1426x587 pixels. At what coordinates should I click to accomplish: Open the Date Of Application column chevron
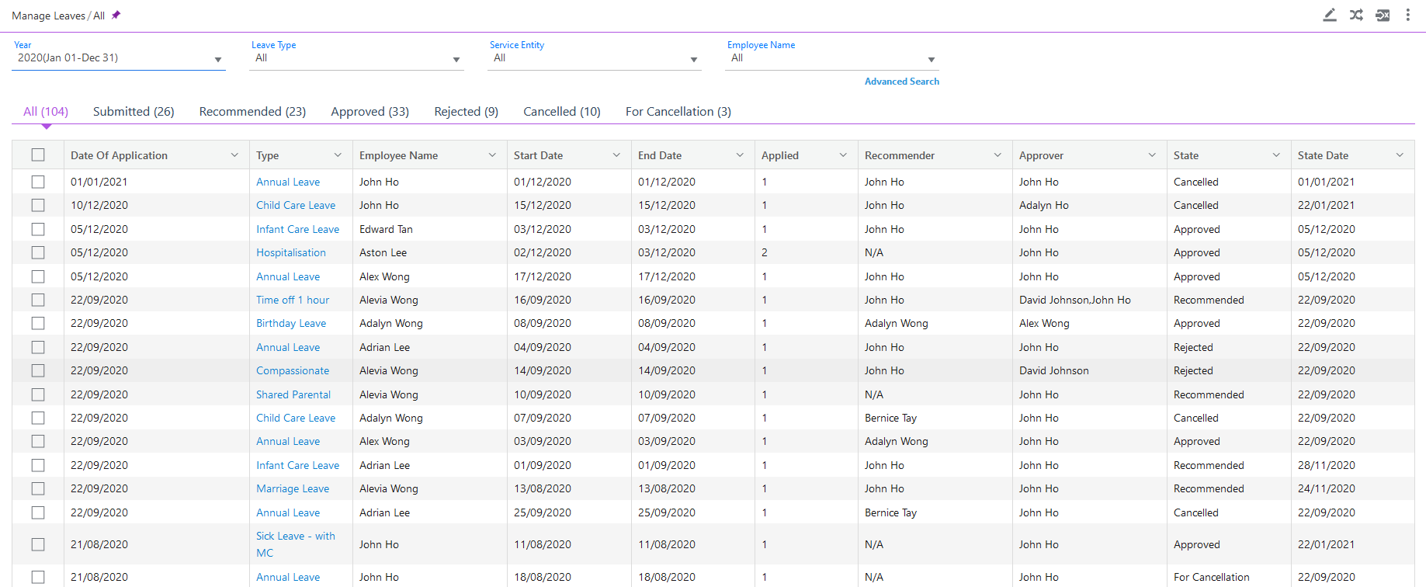click(x=234, y=155)
